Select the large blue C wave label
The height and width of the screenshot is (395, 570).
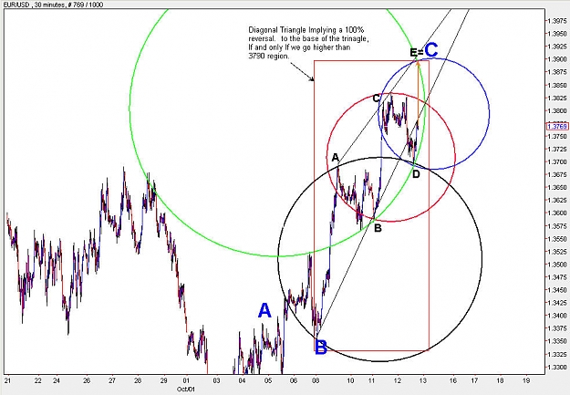click(x=431, y=50)
